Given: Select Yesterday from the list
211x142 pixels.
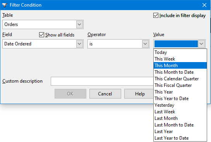Looking at the screenshot, I should pyautogui.click(x=180, y=105).
